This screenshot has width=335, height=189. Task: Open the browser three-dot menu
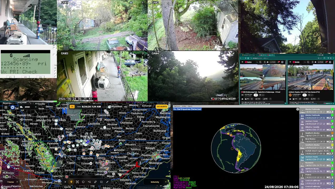coord(333,58)
